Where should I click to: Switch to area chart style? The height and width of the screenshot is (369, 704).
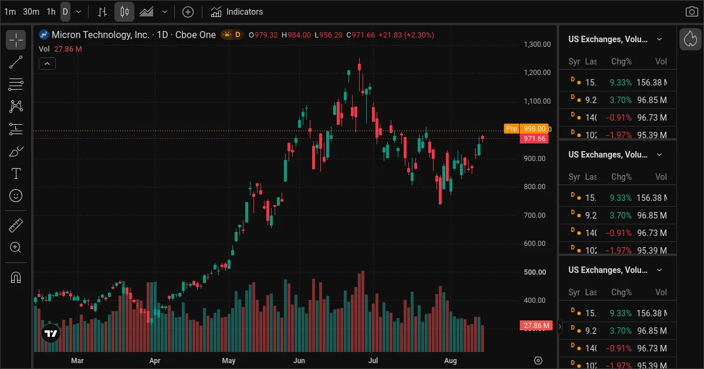tap(147, 12)
